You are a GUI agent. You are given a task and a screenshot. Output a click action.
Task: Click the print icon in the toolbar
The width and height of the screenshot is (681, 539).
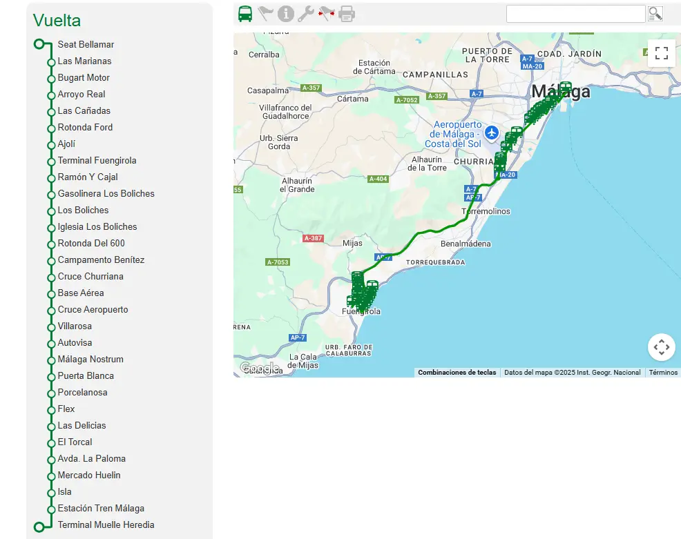click(345, 13)
